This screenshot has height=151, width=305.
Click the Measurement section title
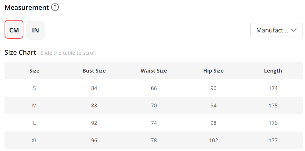click(x=27, y=7)
